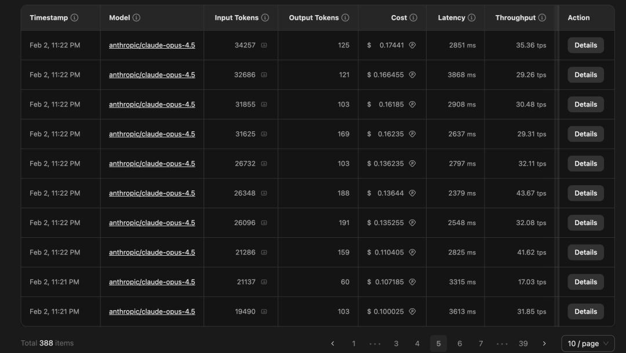Click the cost tag icon next to $0.166455
This screenshot has width=626, height=353.
point(412,75)
